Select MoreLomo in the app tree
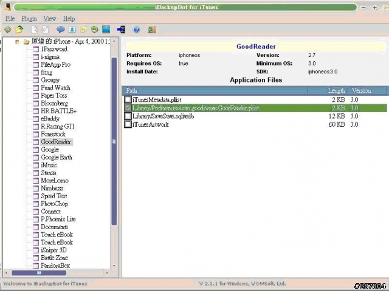This screenshot has height=291, width=389. click(55, 181)
